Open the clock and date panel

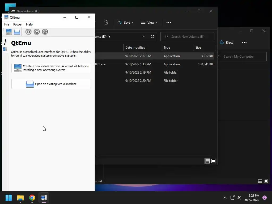252,198
